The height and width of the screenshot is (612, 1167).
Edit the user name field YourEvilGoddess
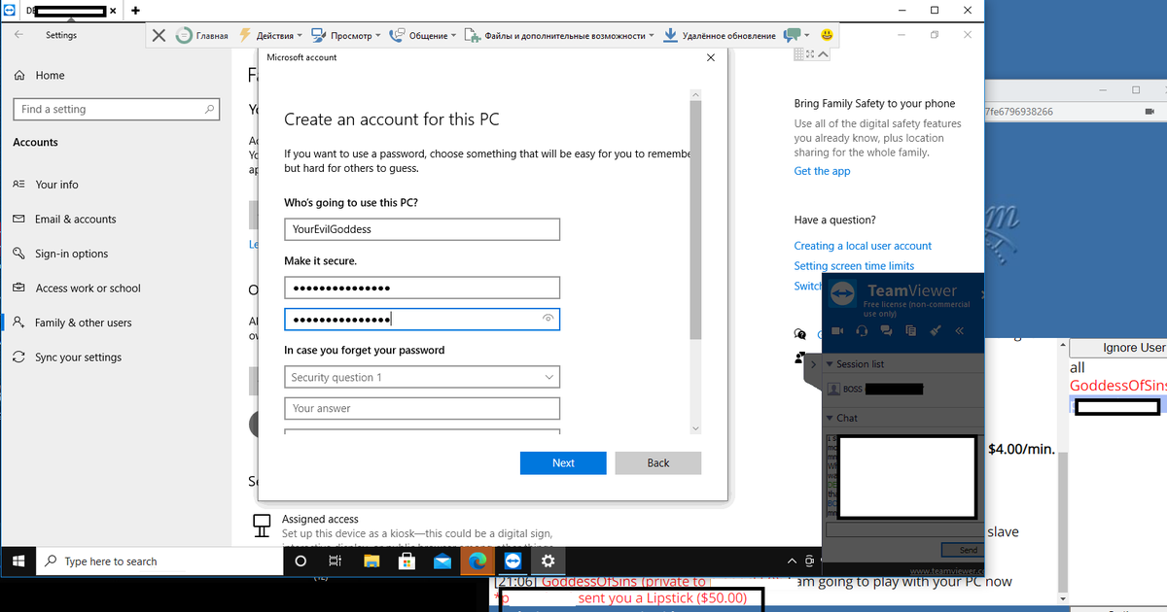[x=422, y=229]
